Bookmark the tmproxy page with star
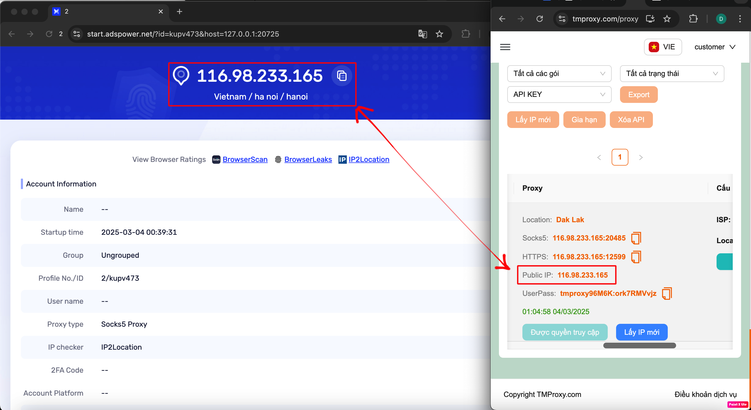Screen dimensions: 751x410 tap(667, 19)
